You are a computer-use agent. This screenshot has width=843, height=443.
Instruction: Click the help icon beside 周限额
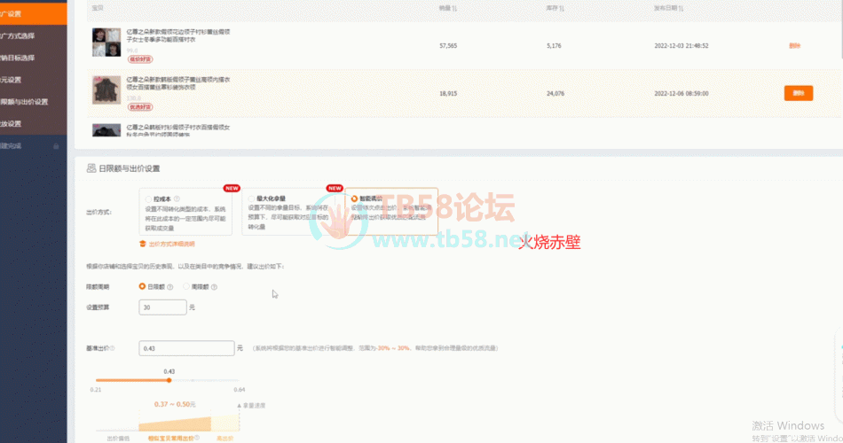[214, 287]
